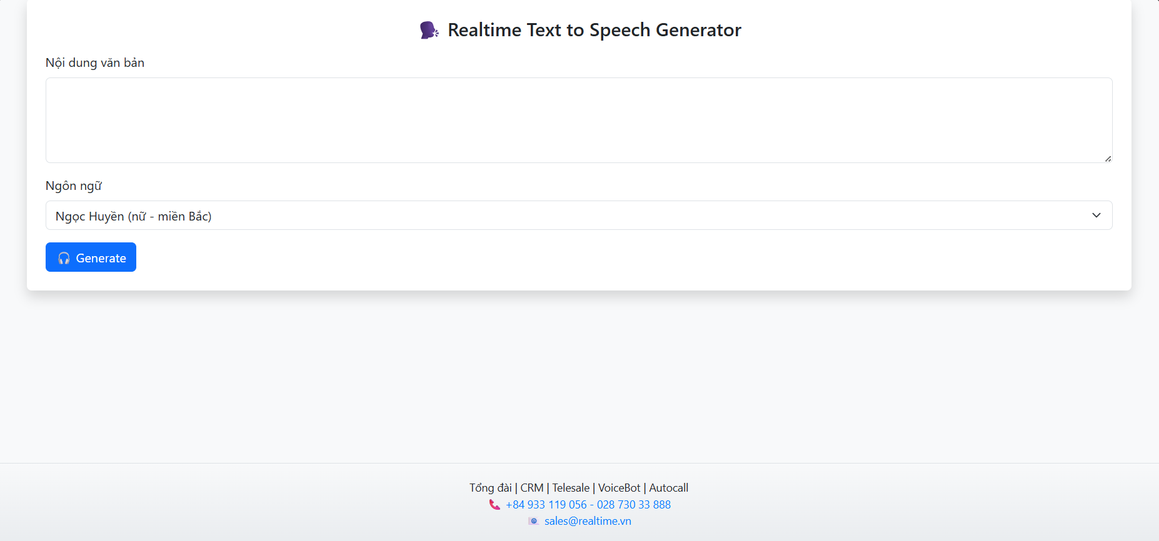Click footer text 'Tổng đài | CRM | Telesale'
This screenshot has height=541, width=1159.
(x=529, y=488)
